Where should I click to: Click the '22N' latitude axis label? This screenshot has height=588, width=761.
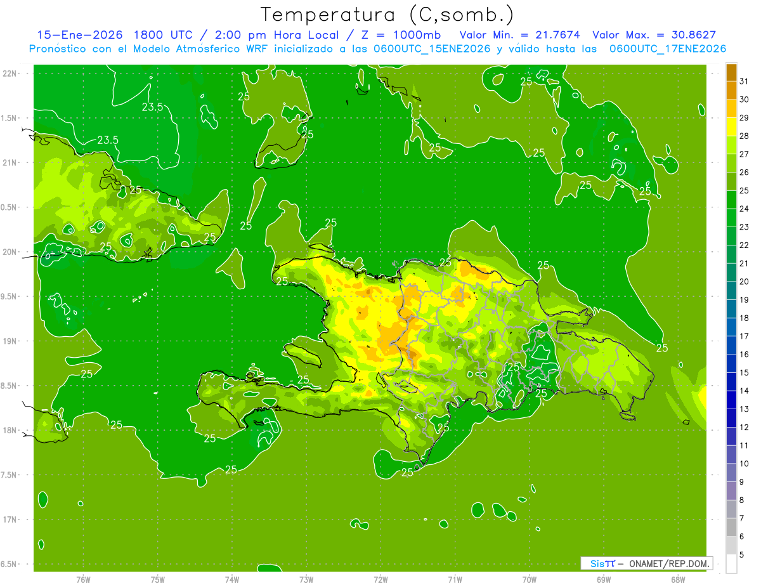10,74
